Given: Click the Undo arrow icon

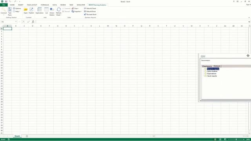Looking at the screenshot, I should coord(10,2).
